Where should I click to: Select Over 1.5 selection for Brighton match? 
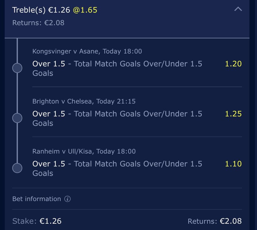49,114
